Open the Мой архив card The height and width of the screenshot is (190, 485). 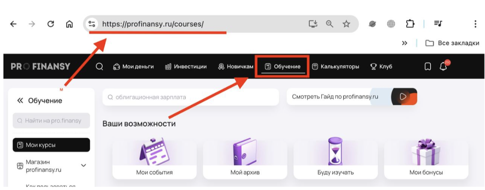(x=245, y=158)
